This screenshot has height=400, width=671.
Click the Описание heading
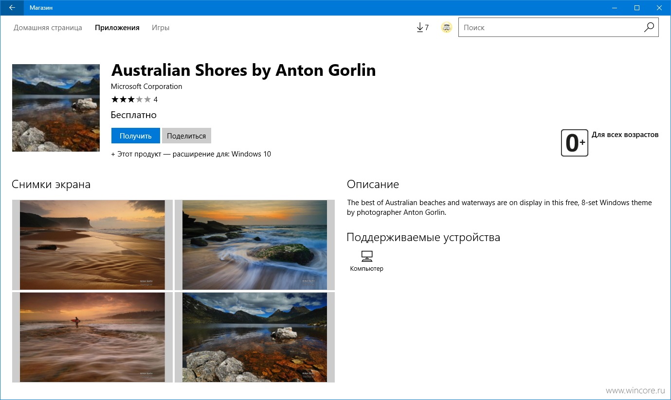click(373, 184)
